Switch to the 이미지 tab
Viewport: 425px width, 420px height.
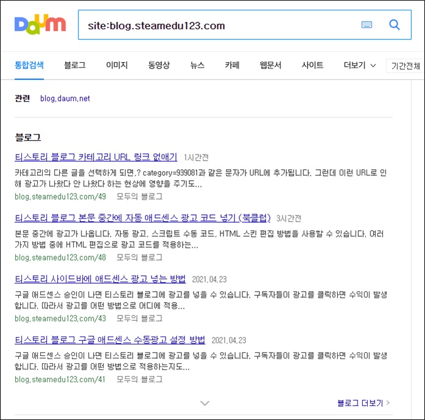click(x=117, y=65)
